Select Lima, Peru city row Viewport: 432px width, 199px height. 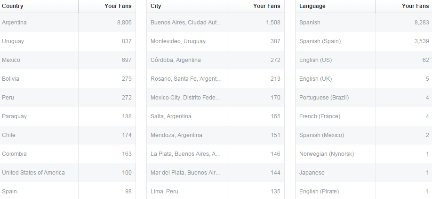pyautogui.click(x=216, y=191)
